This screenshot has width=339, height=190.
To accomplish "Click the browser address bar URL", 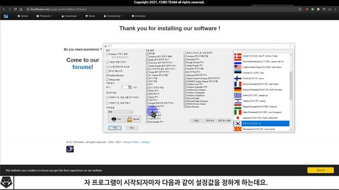I will tap(59, 9).
